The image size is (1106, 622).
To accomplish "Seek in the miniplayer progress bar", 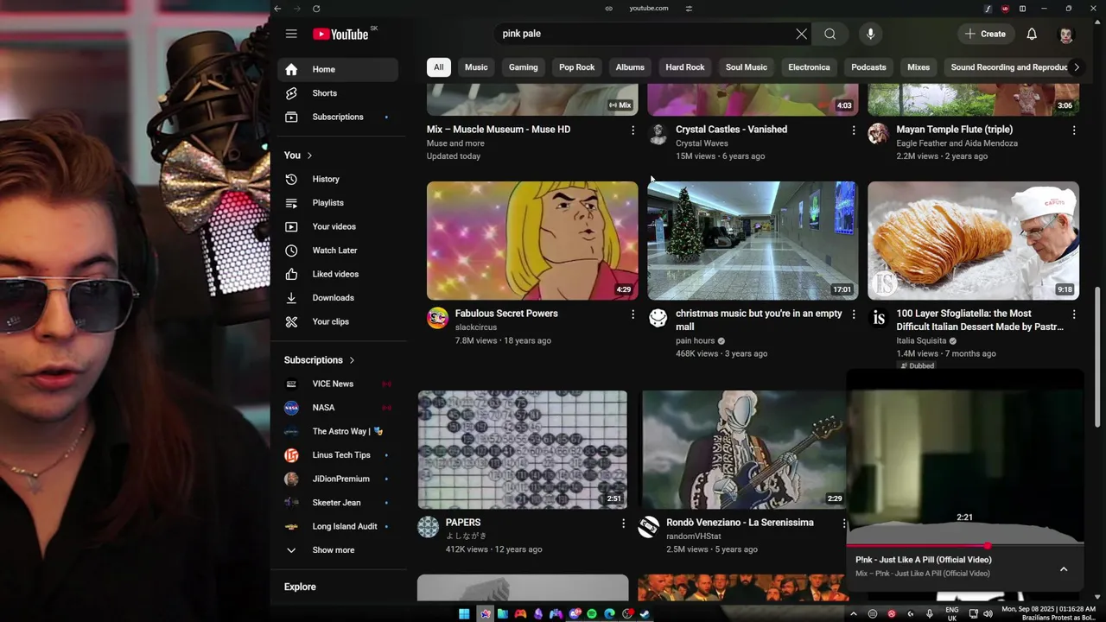I will [x=965, y=546].
